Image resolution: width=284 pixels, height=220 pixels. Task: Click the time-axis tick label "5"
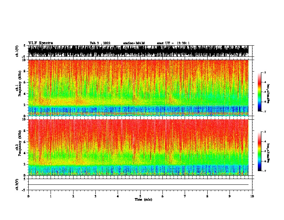[x=140, y=196]
